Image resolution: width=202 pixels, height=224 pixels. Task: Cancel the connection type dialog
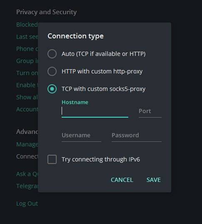click(122, 180)
